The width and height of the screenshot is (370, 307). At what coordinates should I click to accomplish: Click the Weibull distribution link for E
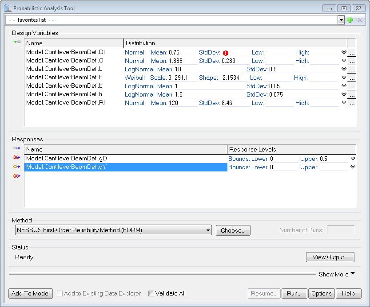(x=135, y=78)
